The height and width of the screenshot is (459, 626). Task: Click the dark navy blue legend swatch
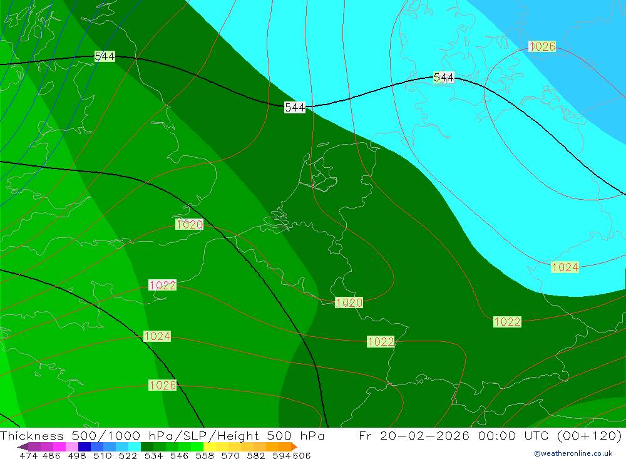[85, 446]
